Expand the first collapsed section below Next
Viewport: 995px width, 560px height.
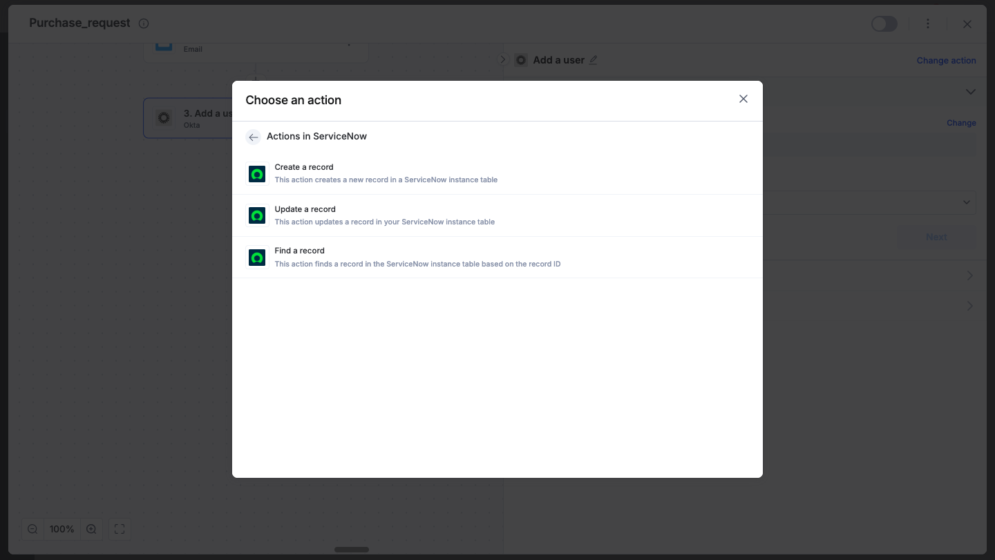point(970,276)
